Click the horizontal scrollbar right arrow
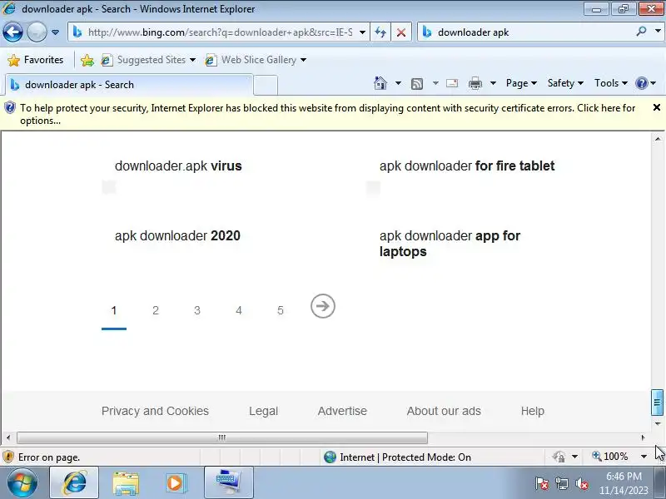This screenshot has width=666, height=499. [643, 437]
